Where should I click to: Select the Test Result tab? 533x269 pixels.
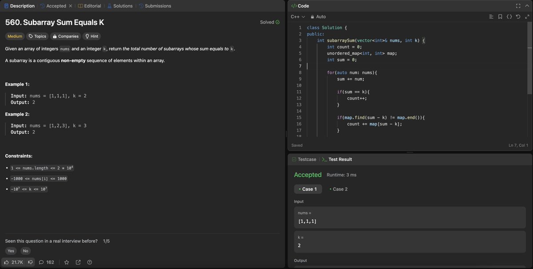[337, 159]
